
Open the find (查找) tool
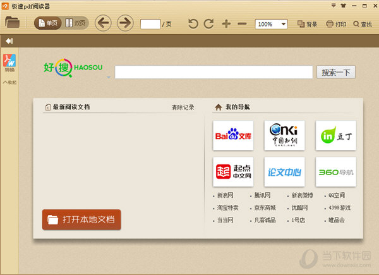[x=363, y=24]
